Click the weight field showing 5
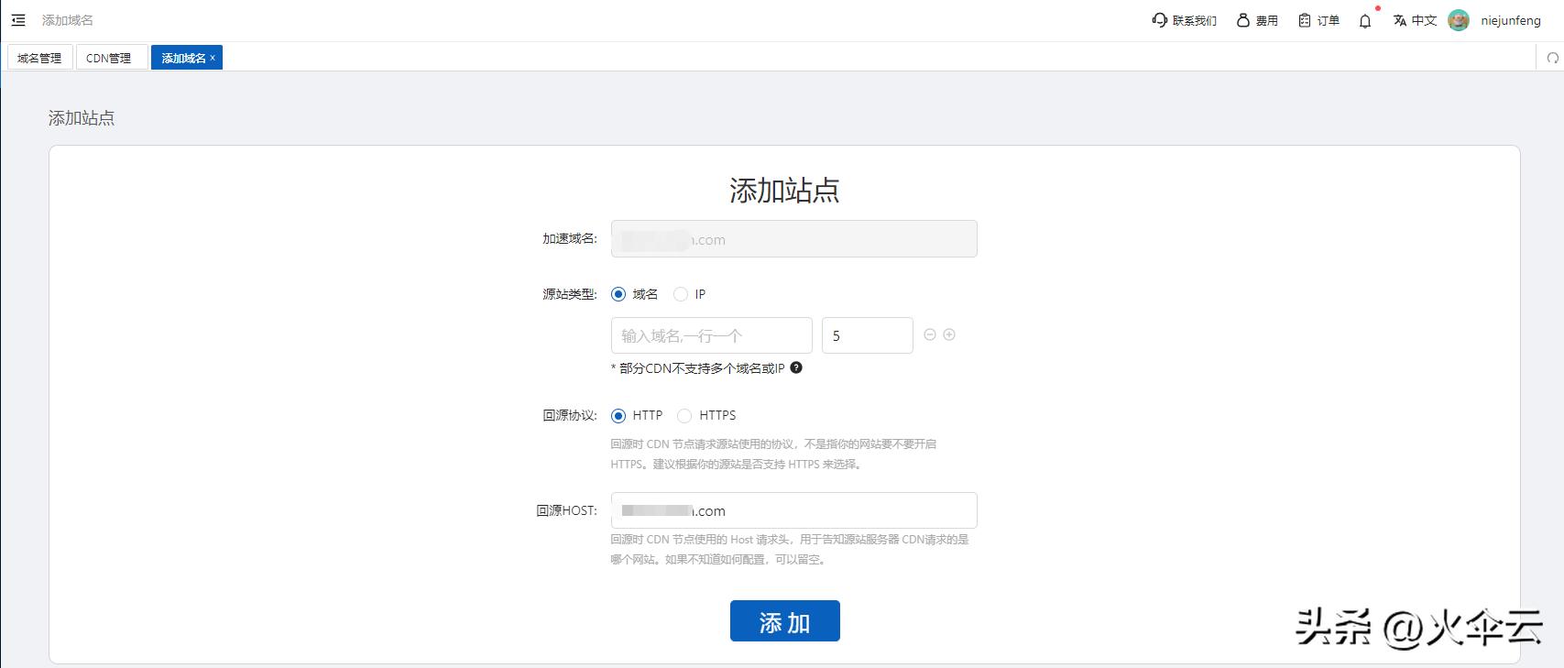The width and height of the screenshot is (1564, 668). point(867,335)
